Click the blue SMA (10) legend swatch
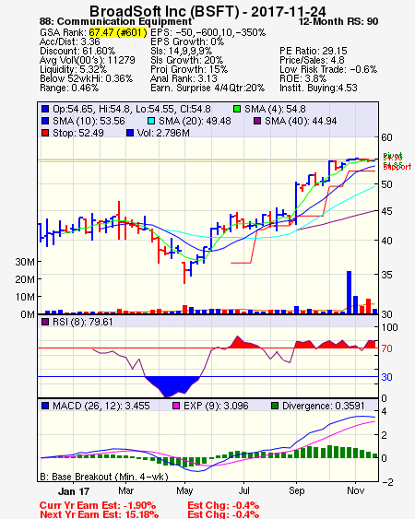The image size is (415, 519). [45, 121]
